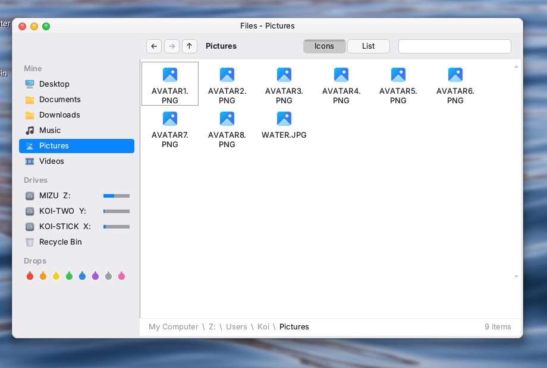Open the Downloads folder in sidebar
Screen dimensions: 547x368
tap(77, 115)
